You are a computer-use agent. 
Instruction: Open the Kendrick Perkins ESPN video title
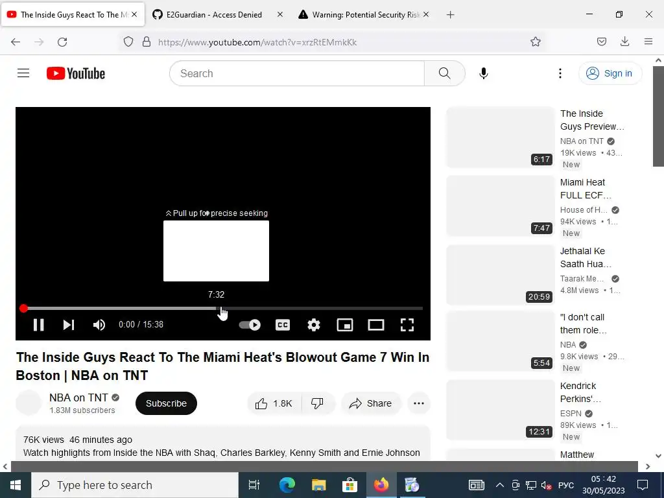(580, 392)
